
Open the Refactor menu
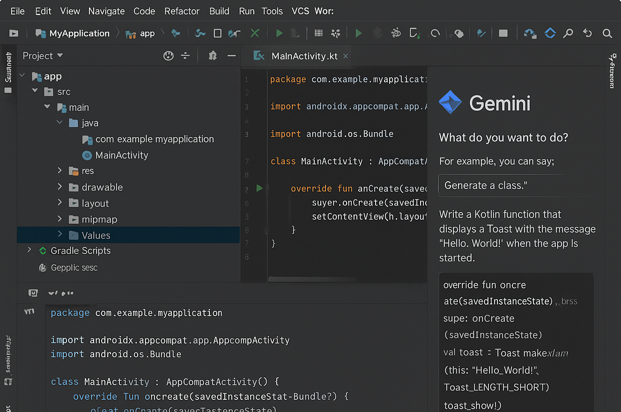tap(182, 11)
